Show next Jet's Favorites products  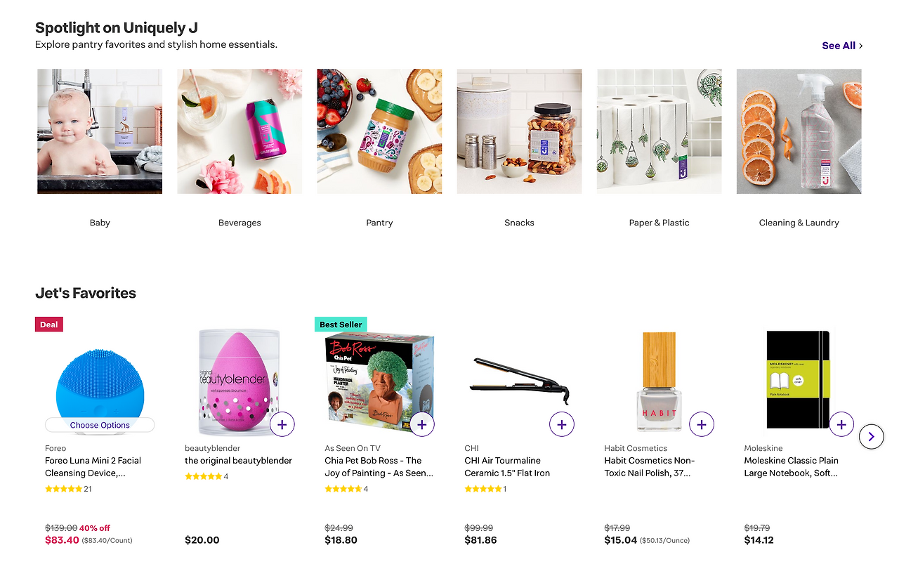[x=871, y=437]
